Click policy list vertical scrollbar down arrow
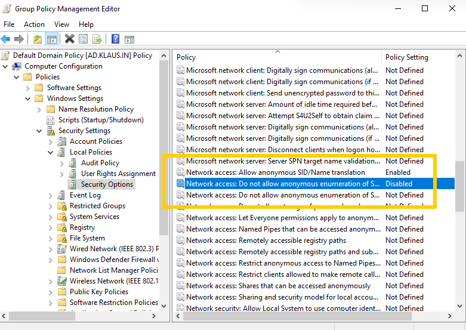The image size is (466, 330). [459, 306]
